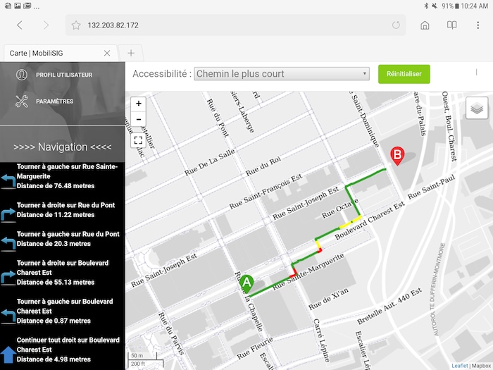The image size is (493, 370).
Task: Open Profil Utilisateur menu item
Action: tap(64, 75)
